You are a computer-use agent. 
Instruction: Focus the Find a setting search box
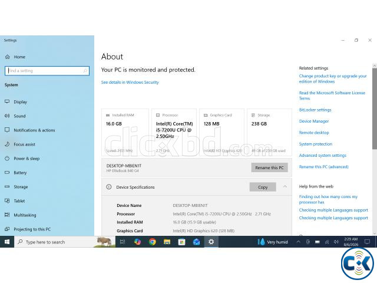coord(47,71)
